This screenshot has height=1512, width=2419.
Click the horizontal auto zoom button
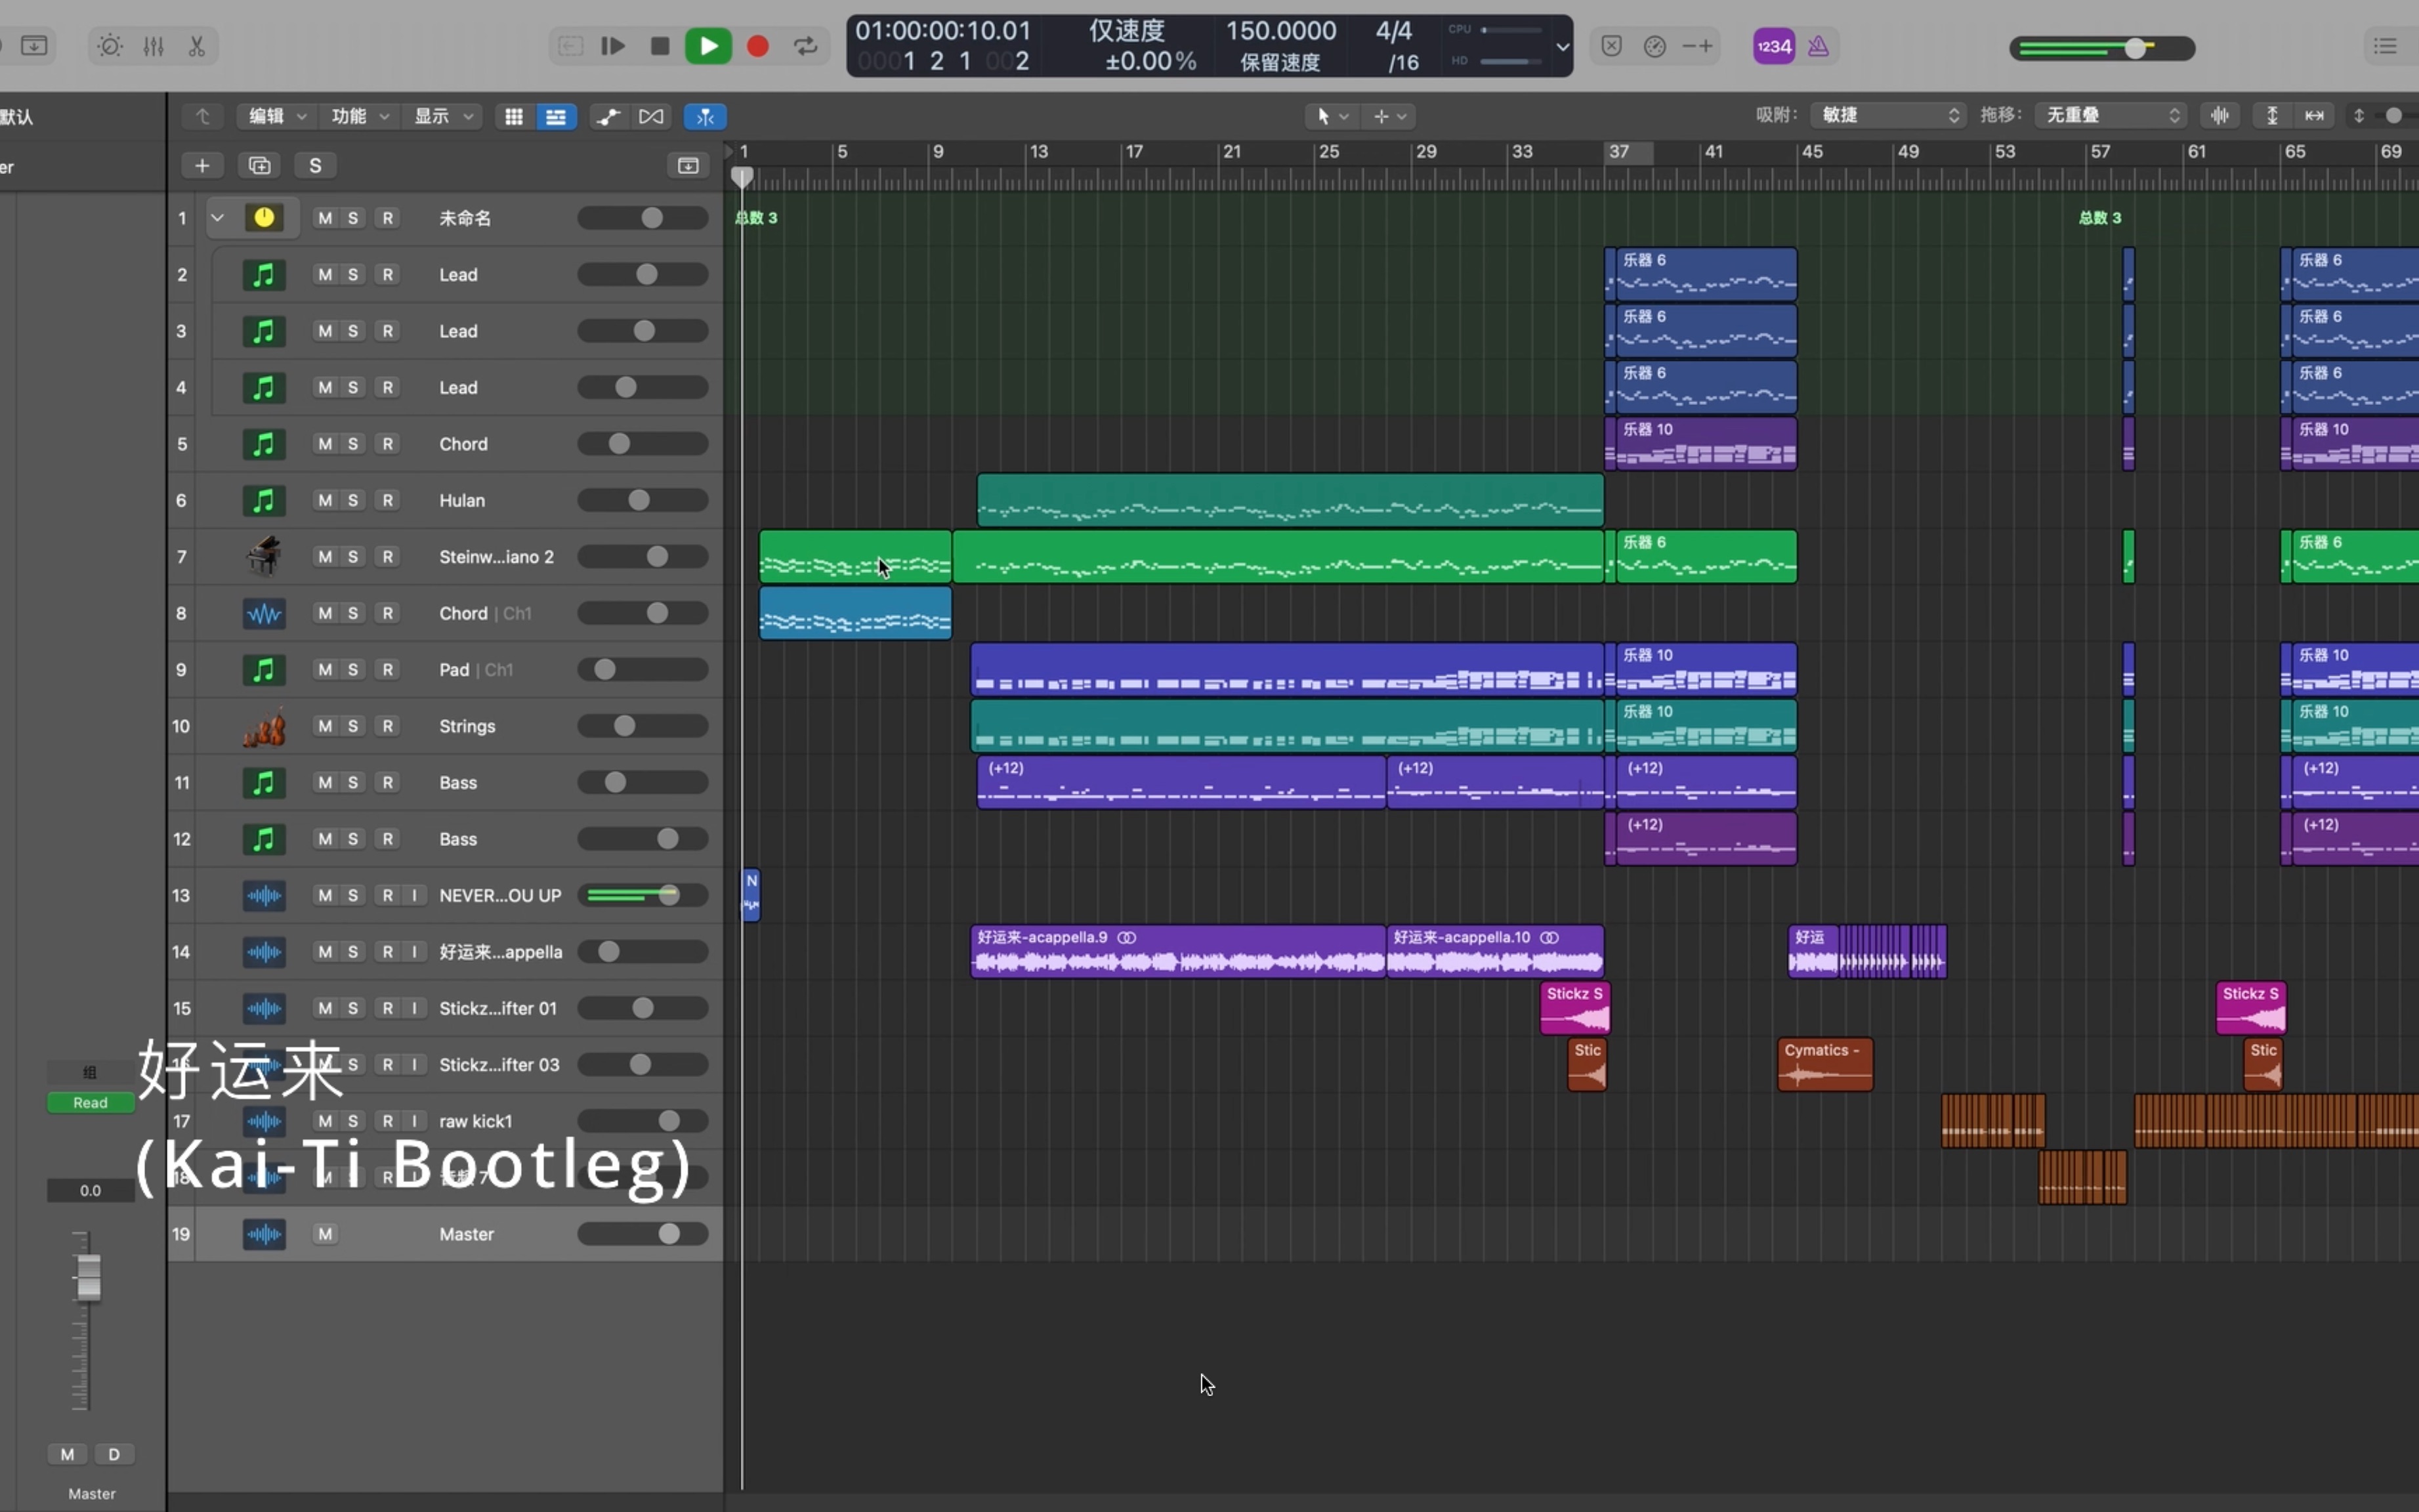point(2314,115)
